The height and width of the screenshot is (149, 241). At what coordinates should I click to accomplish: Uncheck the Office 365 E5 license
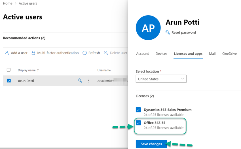coord(138,123)
